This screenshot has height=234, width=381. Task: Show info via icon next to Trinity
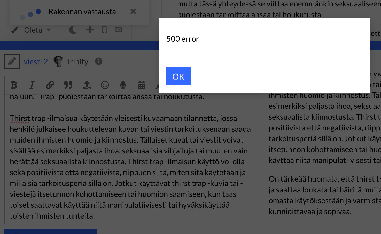pyautogui.click(x=99, y=61)
